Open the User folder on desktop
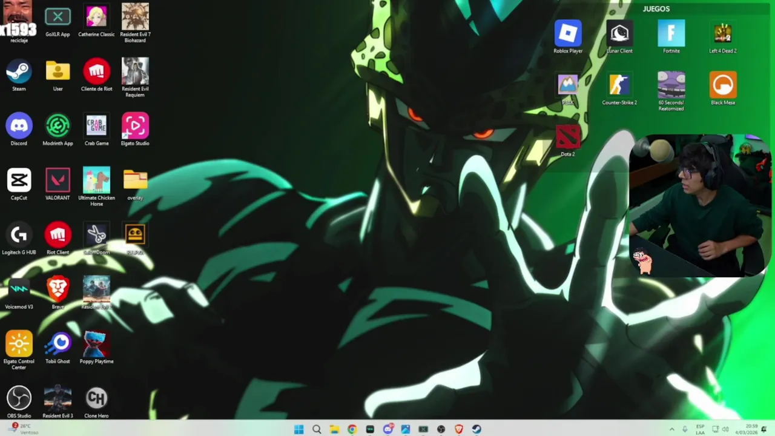Viewport: 775px width, 436px height. pos(58,76)
